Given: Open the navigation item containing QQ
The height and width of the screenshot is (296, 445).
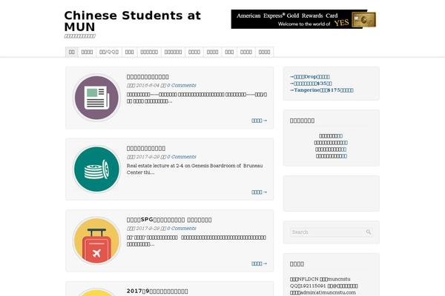Looking at the screenshot, I should [109, 52].
